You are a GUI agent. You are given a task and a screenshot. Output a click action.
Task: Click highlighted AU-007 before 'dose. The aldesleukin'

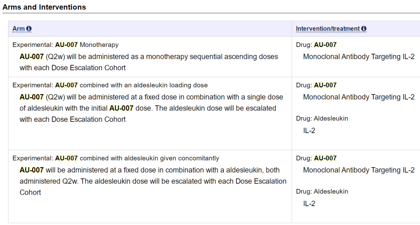[121, 108]
